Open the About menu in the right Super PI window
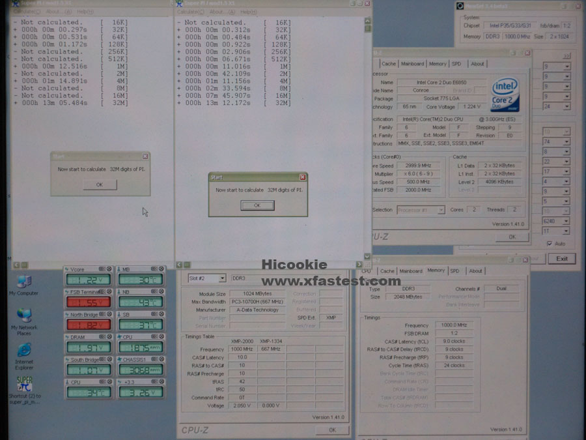 [x=222, y=12]
